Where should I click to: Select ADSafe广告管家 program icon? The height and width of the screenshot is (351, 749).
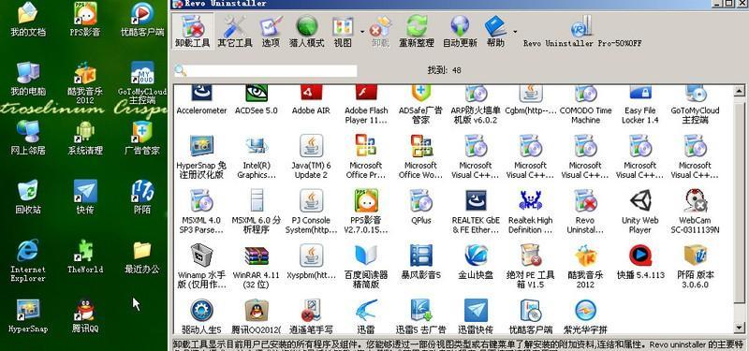pos(420,105)
